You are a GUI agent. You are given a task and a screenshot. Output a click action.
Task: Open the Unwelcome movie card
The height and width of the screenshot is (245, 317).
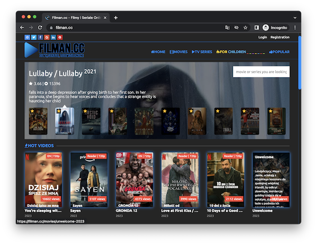tap(272, 180)
